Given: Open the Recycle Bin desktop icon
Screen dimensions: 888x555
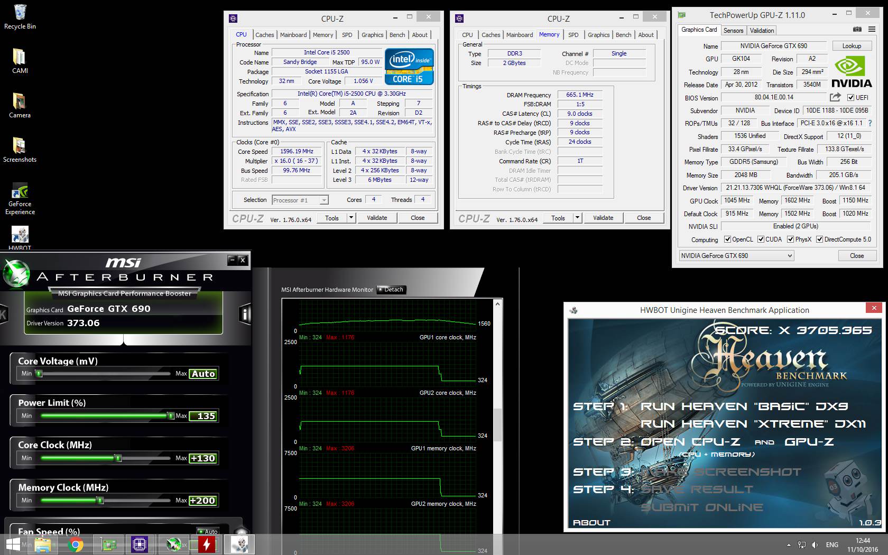Looking at the screenshot, I should click(20, 17).
